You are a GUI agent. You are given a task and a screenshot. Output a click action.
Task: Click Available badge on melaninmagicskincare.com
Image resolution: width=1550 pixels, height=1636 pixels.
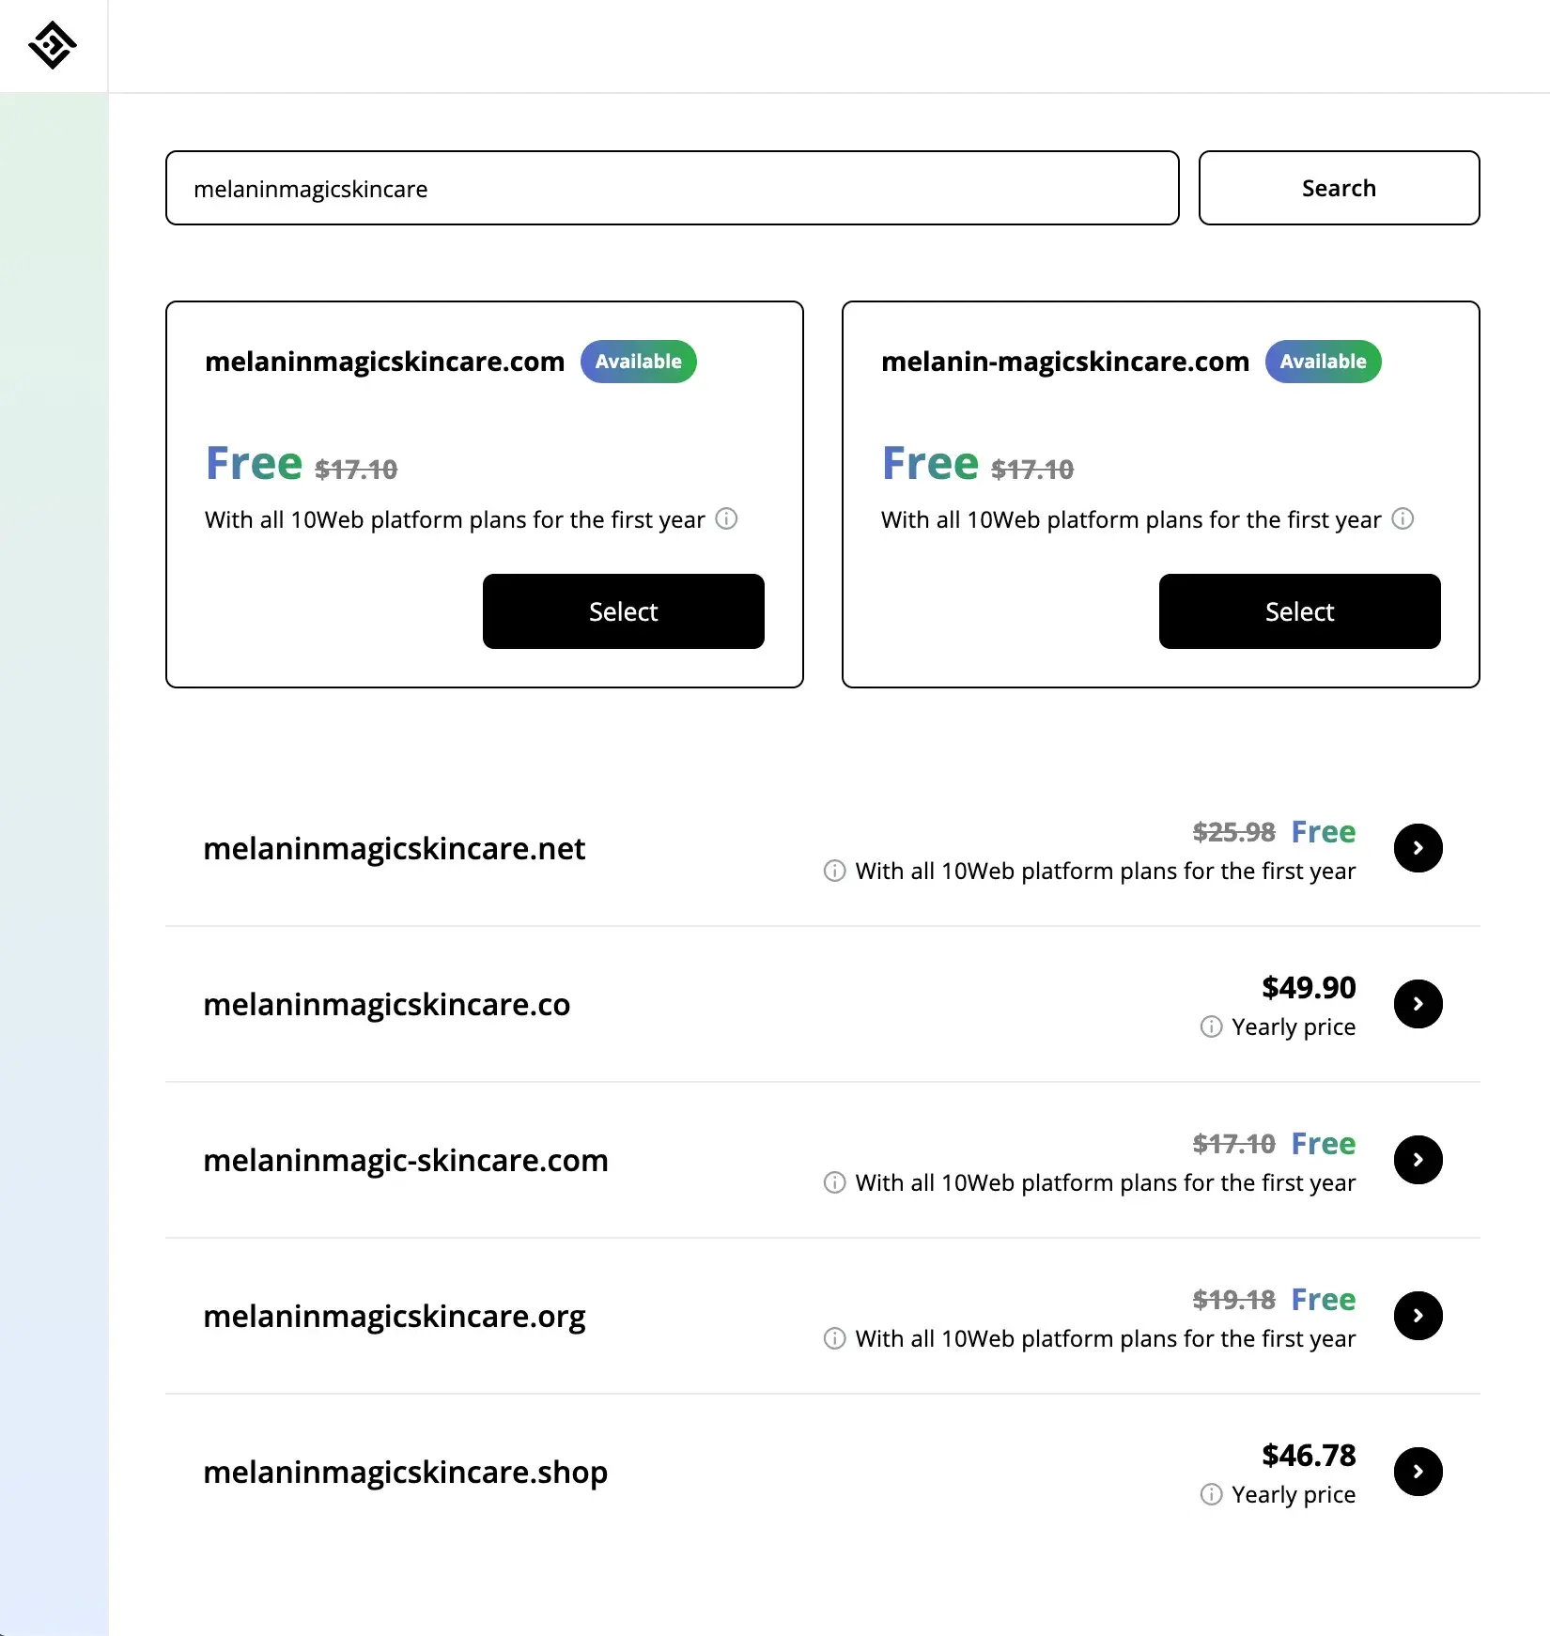click(638, 362)
